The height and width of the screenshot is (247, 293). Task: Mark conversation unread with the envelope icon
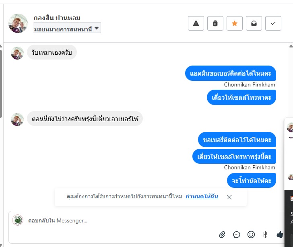(x=254, y=23)
